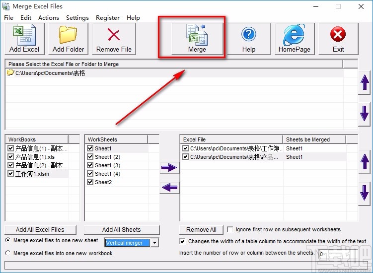
Task: Click WorkSheets column header
Action: 116,139
